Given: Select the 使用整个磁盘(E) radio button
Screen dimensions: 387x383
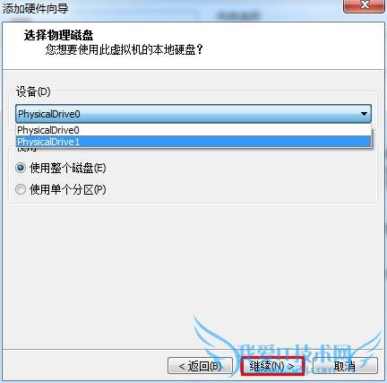Looking at the screenshot, I should pyautogui.click(x=21, y=168).
